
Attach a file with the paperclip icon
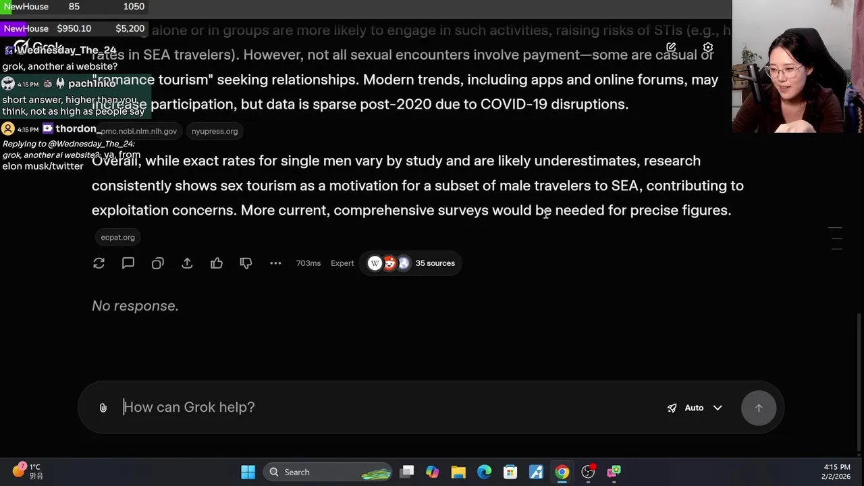[x=103, y=408]
